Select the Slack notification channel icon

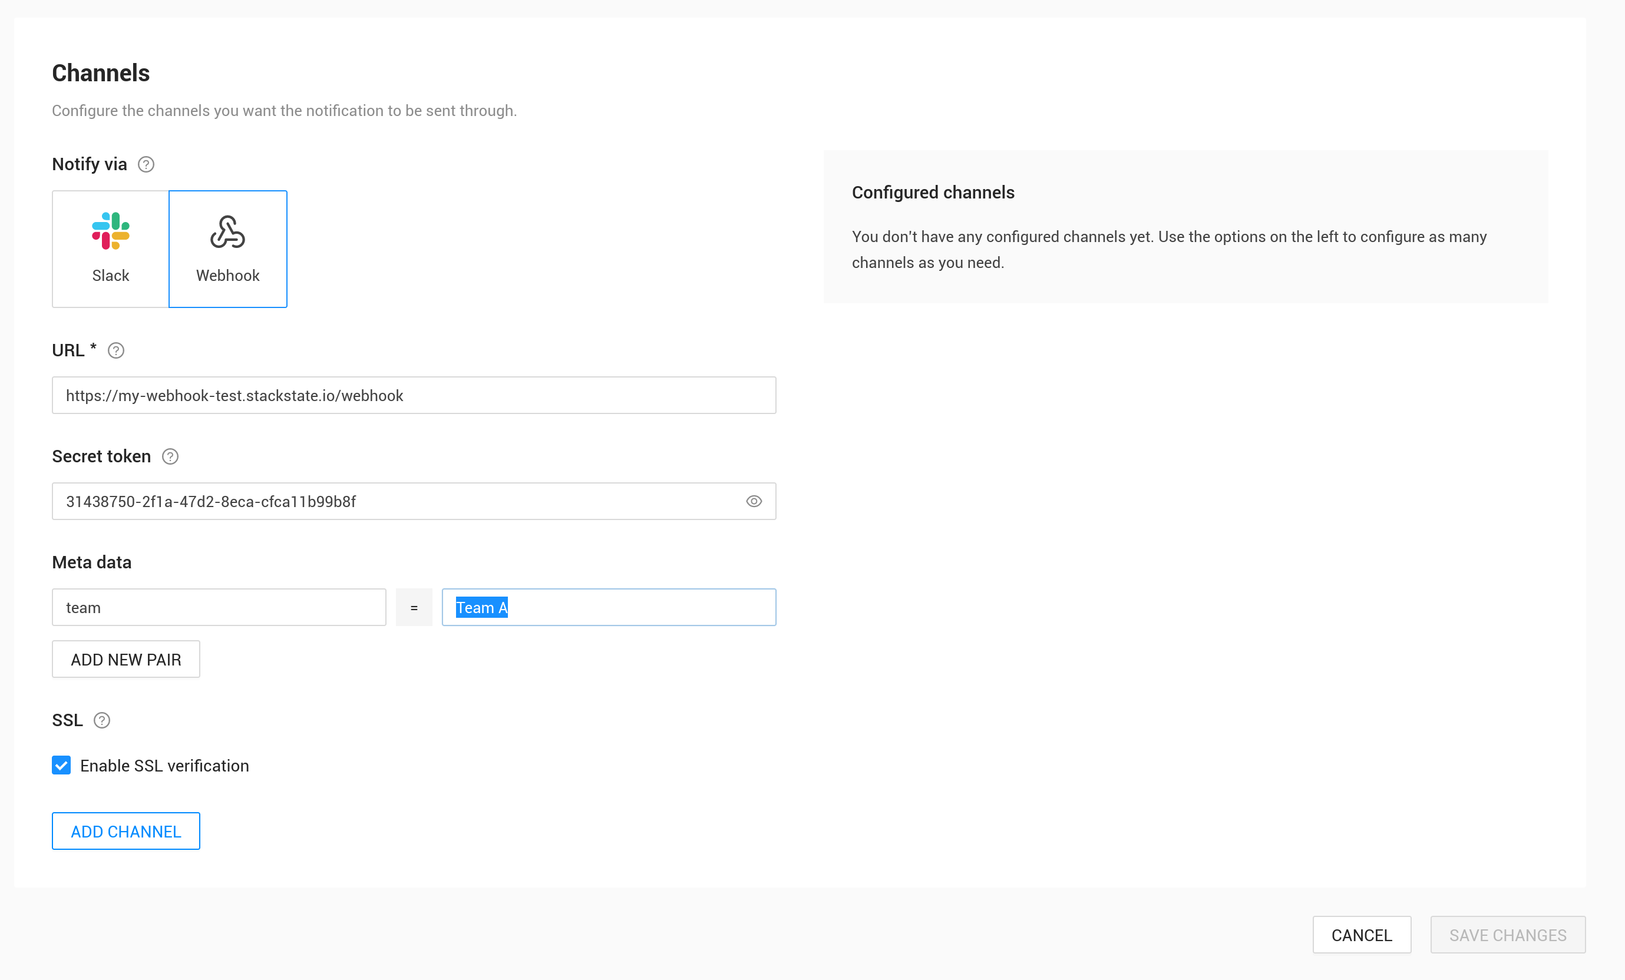pyautogui.click(x=110, y=249)
